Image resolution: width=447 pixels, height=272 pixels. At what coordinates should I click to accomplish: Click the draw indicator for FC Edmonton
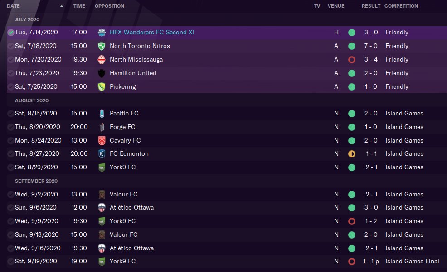351,154
